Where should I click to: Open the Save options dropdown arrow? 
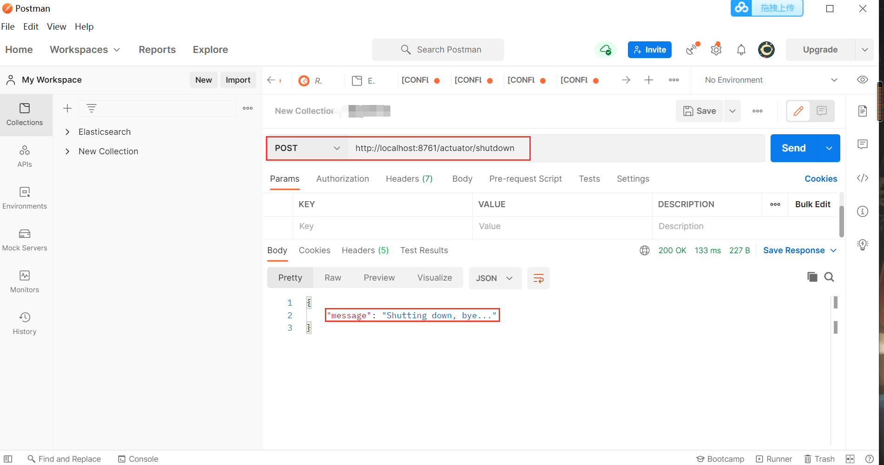pyautogui.click(x=732, y=111)
